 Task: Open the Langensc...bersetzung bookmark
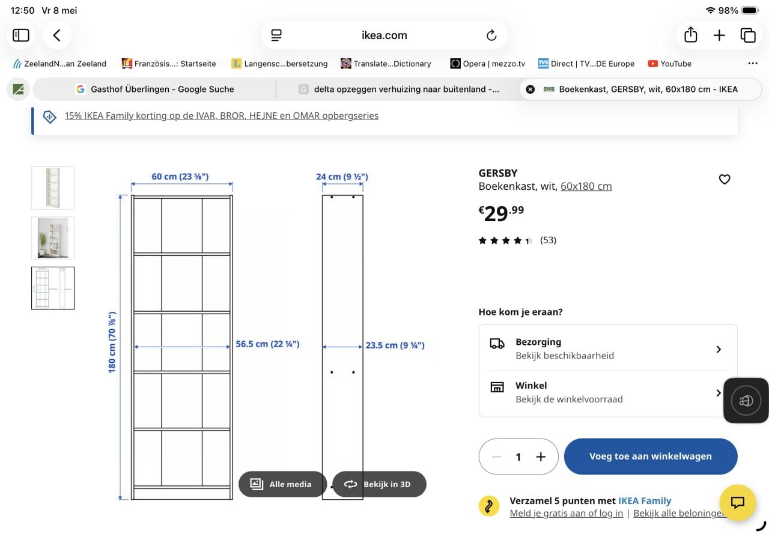tap(279, 63)
